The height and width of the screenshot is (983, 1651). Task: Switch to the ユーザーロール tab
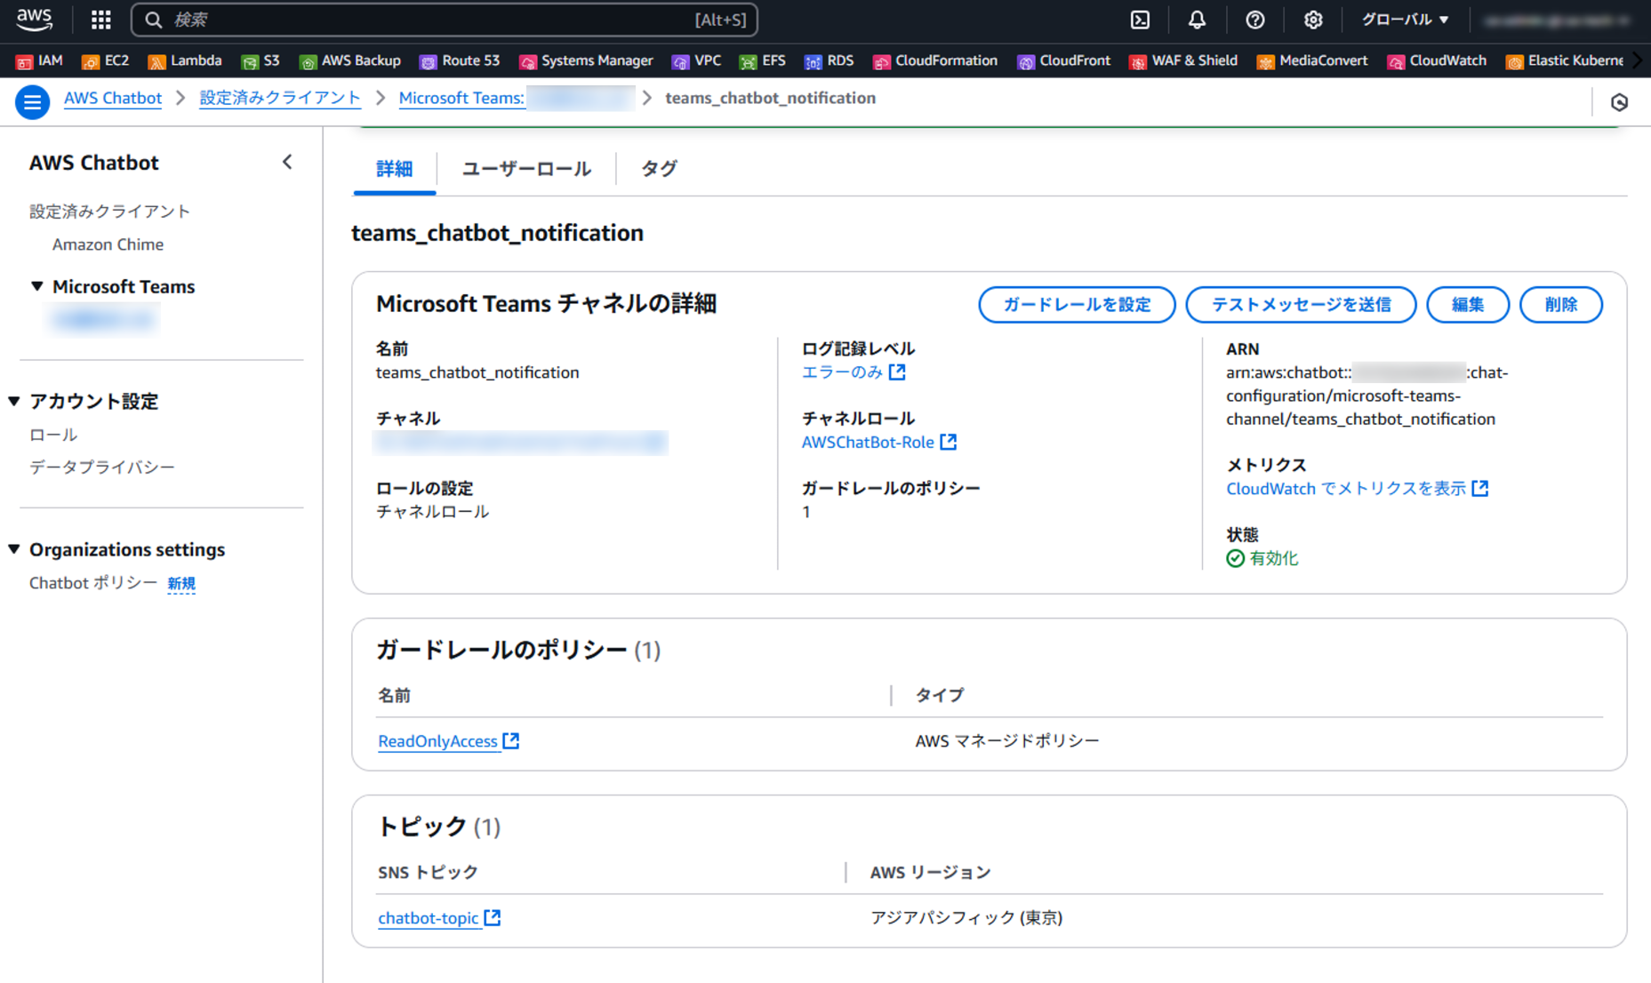(525, 169)
